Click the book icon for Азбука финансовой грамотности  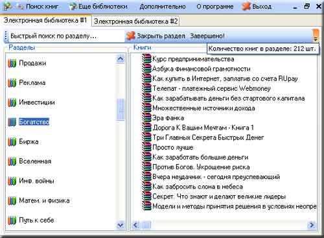[x=146, y=69]
